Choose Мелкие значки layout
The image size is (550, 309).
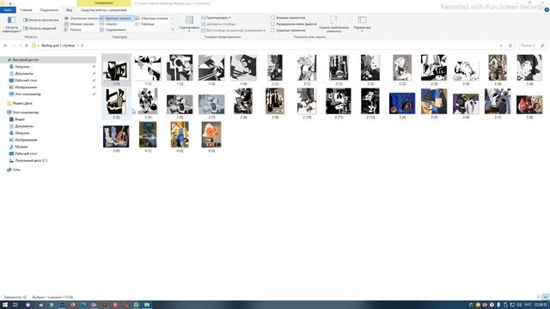click(79, 24)
